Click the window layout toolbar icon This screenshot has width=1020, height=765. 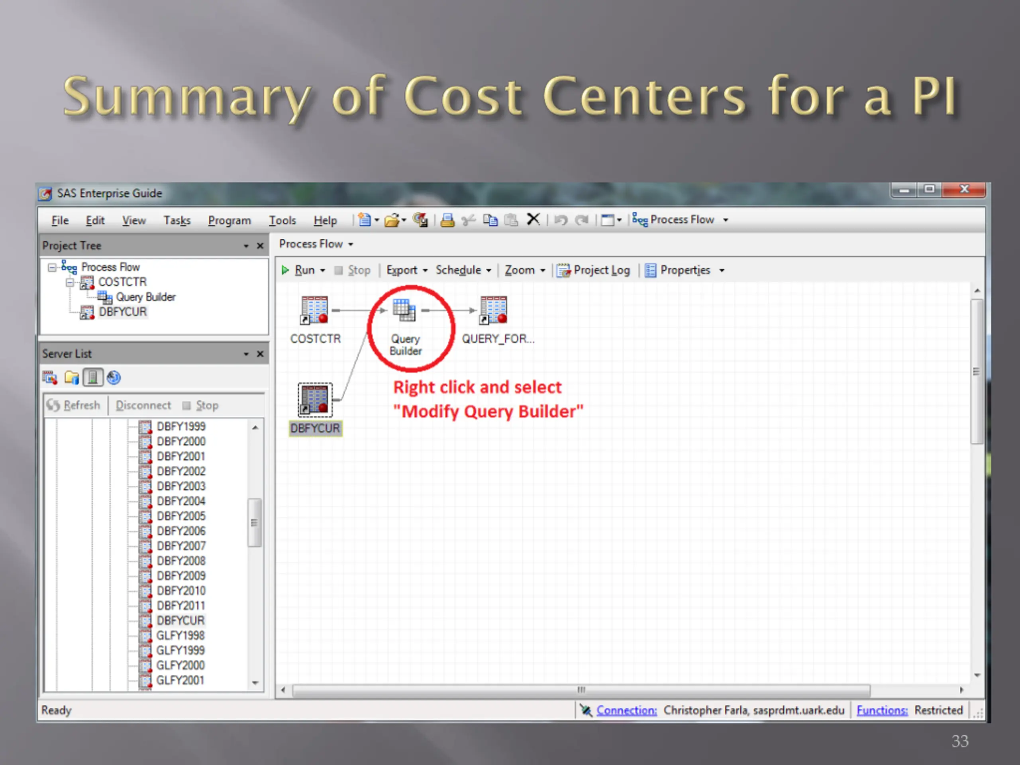(x=608, y=220)
